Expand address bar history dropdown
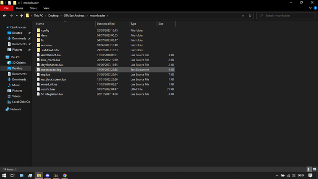 (x=243, y=15)
